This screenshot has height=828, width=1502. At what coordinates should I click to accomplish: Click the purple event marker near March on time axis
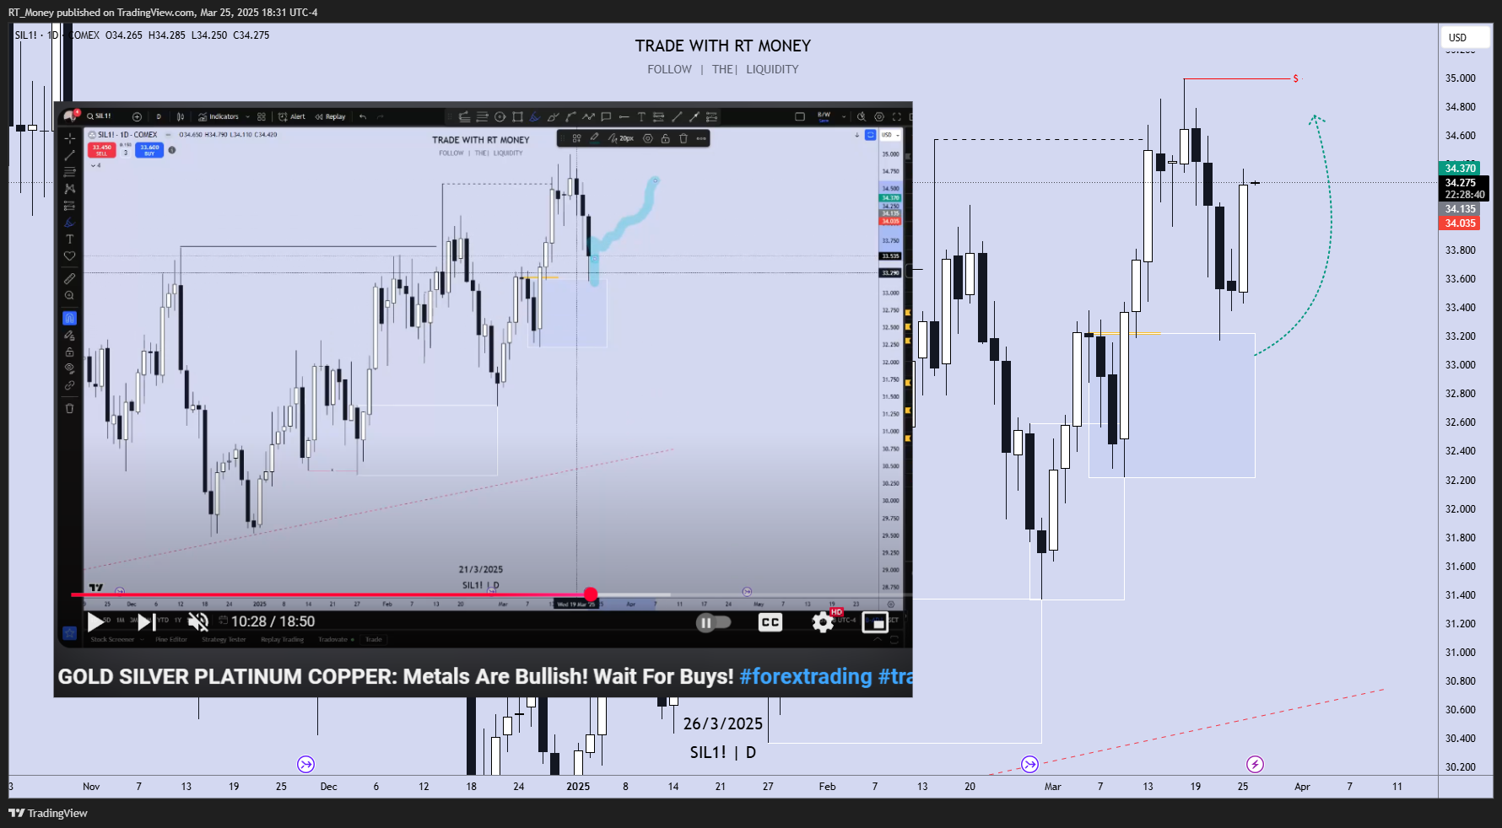point(1029,764)
